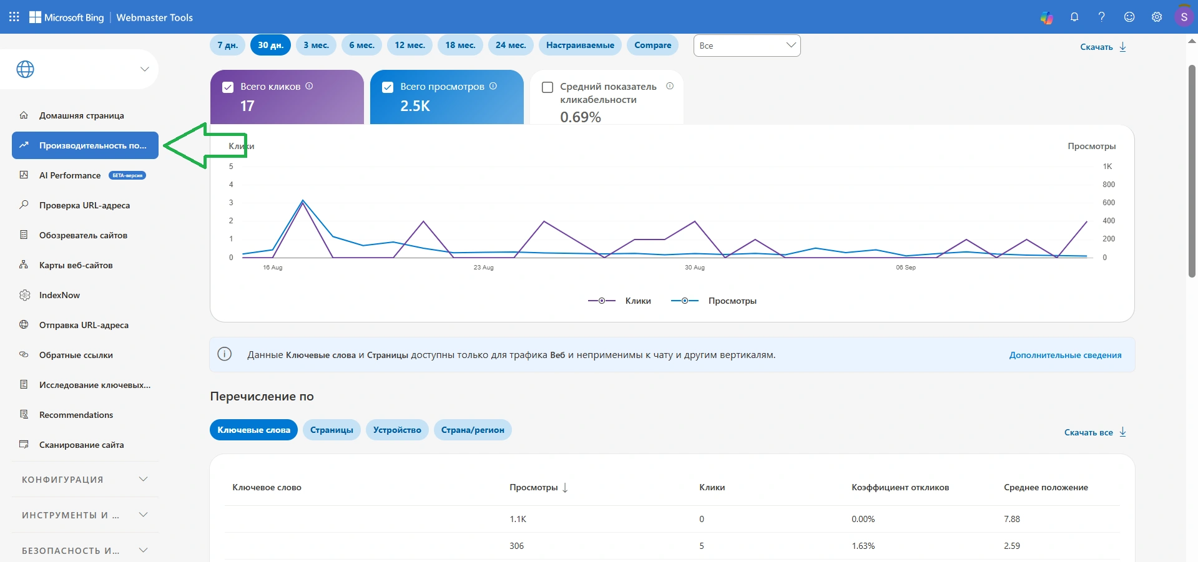
Task: Click the Скачать link
Action: [x=1097, y=47]
